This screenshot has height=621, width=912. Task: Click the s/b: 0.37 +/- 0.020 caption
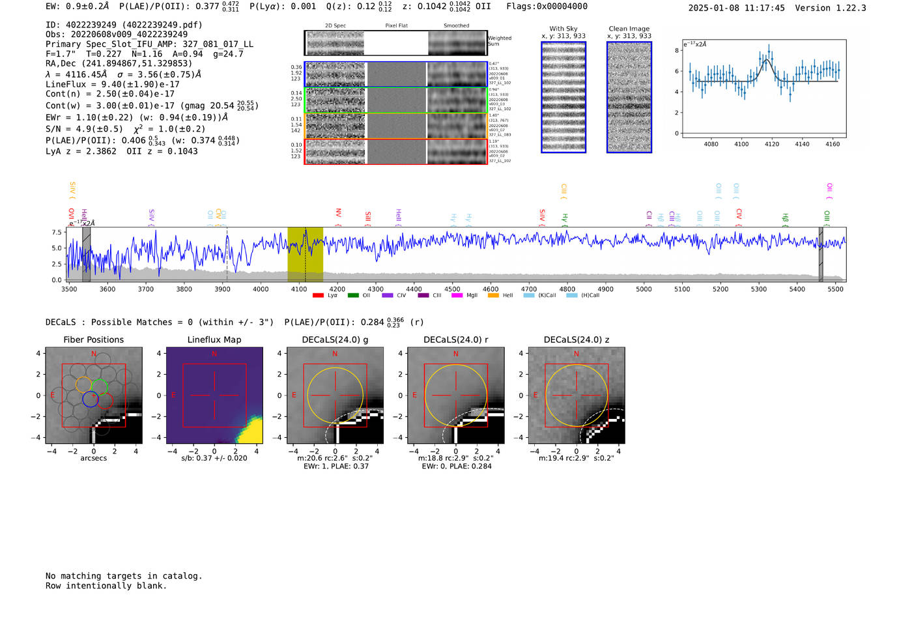click(x=214, y=458)
